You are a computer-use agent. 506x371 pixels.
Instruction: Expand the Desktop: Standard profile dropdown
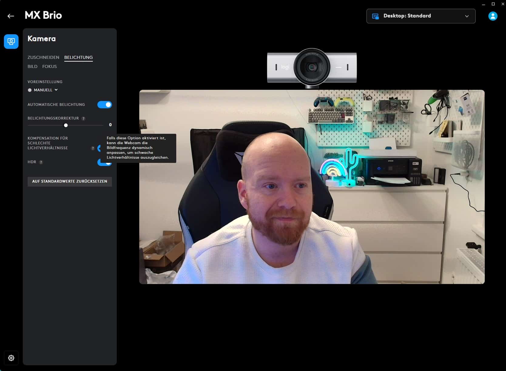point(421,16)
